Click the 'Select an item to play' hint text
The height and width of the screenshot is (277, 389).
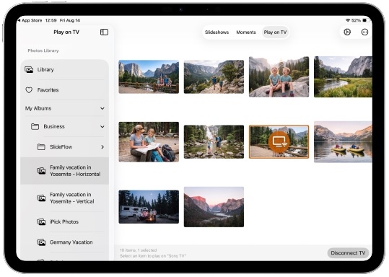tap(153, 255)
